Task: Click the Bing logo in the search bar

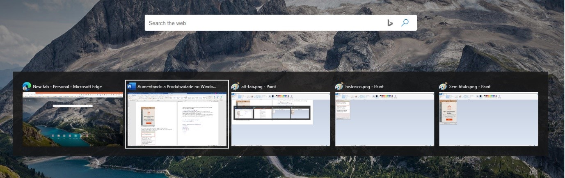Action: tap(390, 23)
